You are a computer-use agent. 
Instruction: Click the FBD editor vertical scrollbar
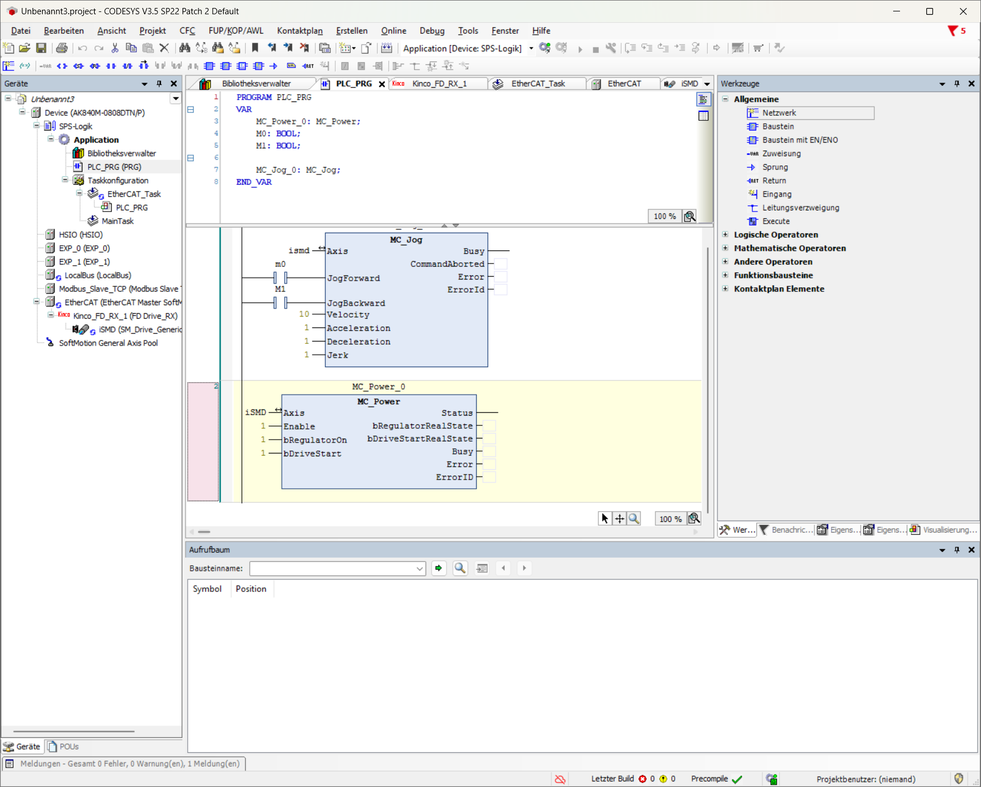click(x=708, y=380)
